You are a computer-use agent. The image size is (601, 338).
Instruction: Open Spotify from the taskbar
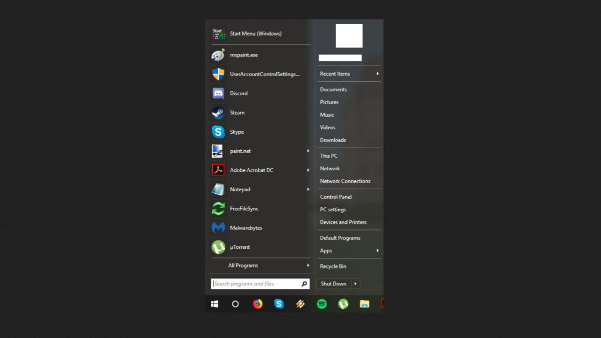[322, 304]
